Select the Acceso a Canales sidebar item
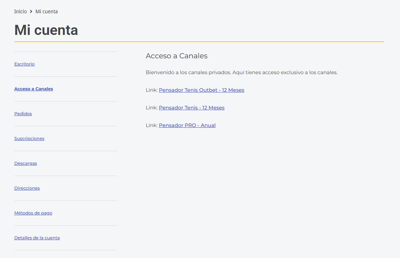The image size is (400, 258). pyautogui.click(x=34, y=89)
